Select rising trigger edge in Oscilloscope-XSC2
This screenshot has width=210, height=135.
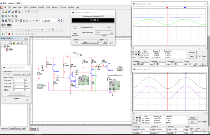click(191, 64)
